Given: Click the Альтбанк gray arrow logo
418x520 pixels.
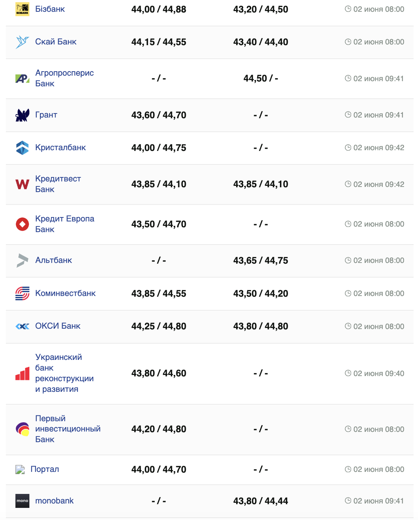Looking at the screenshot, I should (x=22, y=260).
